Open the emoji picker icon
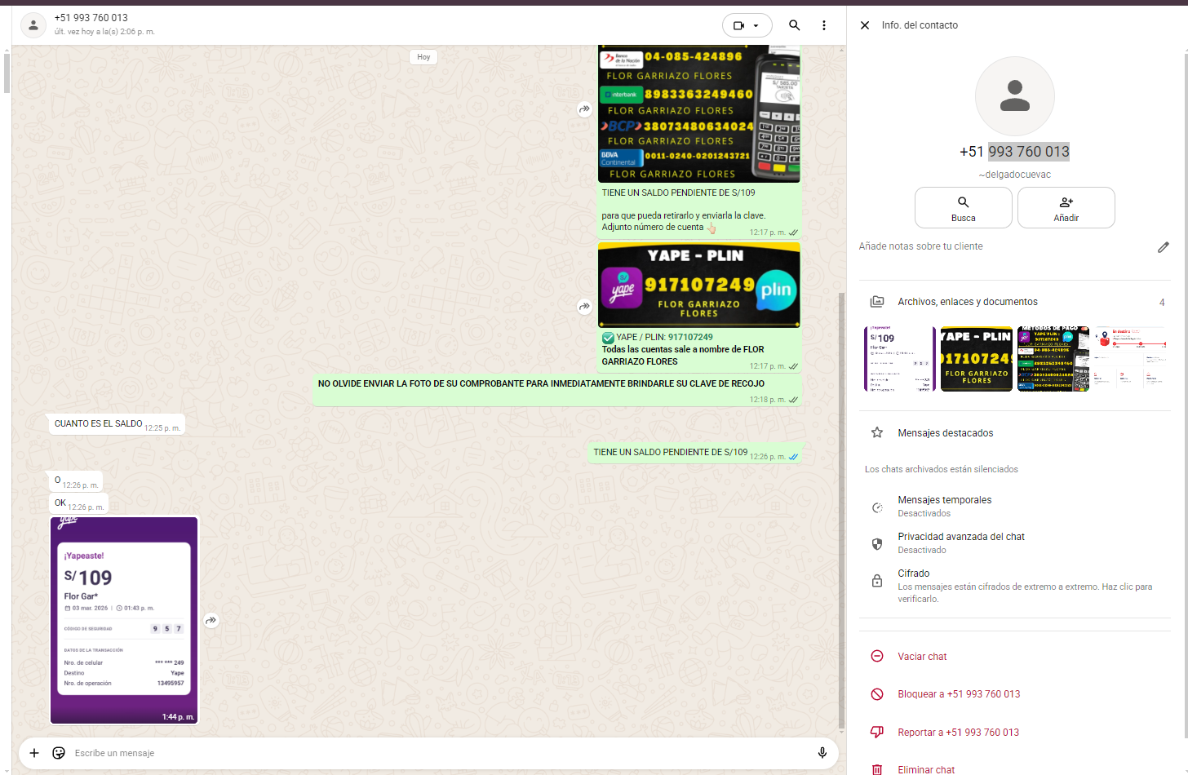1188x775 pixels. 59,753
